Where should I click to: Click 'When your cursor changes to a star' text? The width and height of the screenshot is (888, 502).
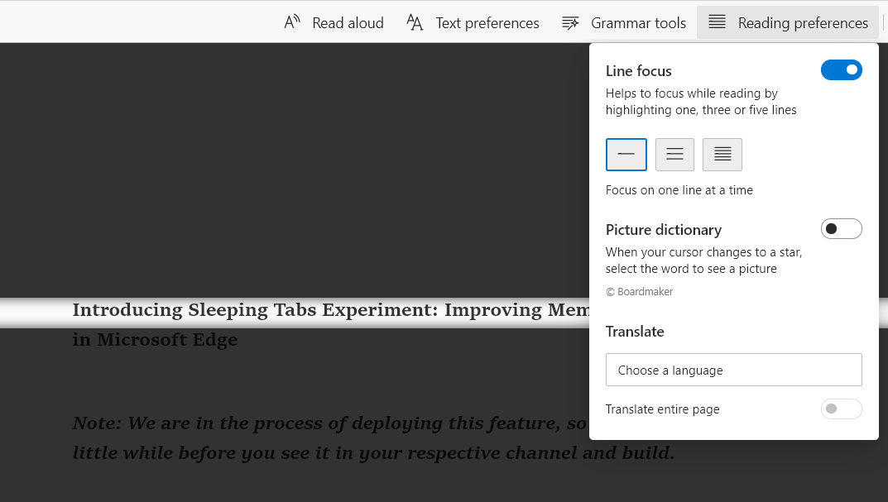click(x=703, y=261)
